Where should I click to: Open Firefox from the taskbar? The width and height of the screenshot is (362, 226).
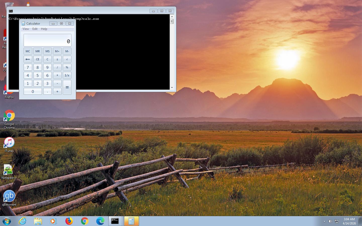point(69,221)
